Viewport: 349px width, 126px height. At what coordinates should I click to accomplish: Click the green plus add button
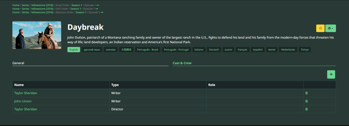331,74
